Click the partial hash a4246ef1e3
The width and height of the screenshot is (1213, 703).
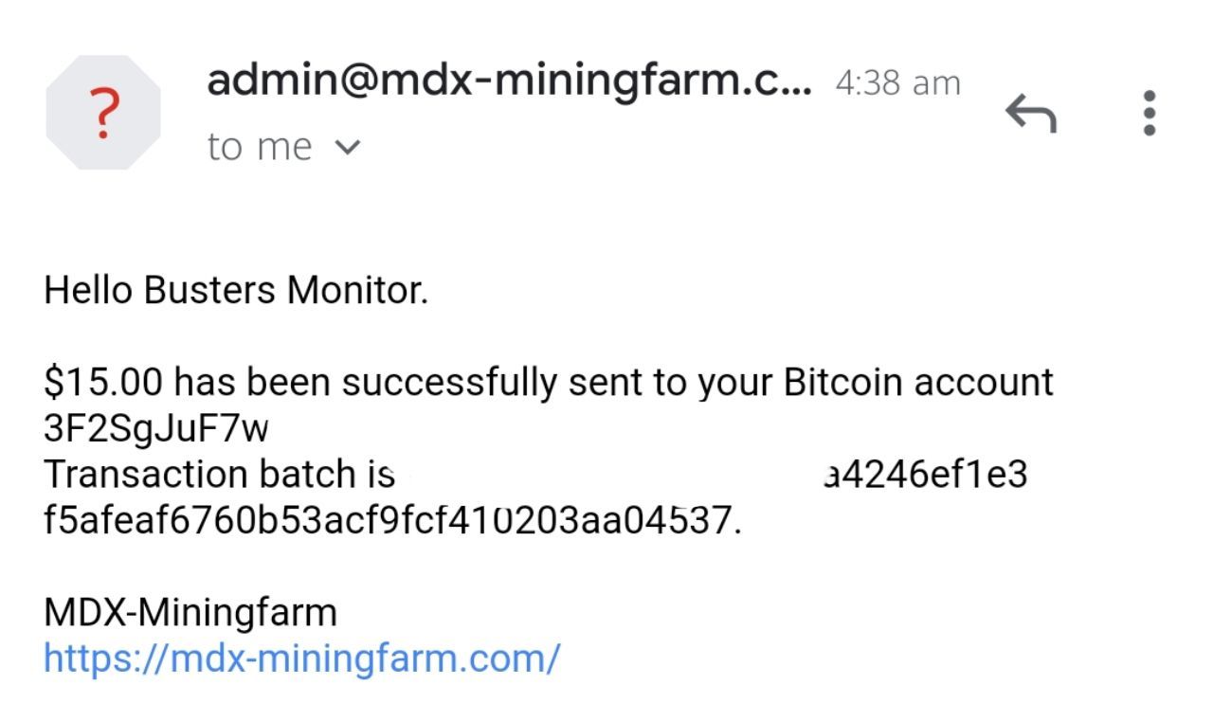click(926, 474)
